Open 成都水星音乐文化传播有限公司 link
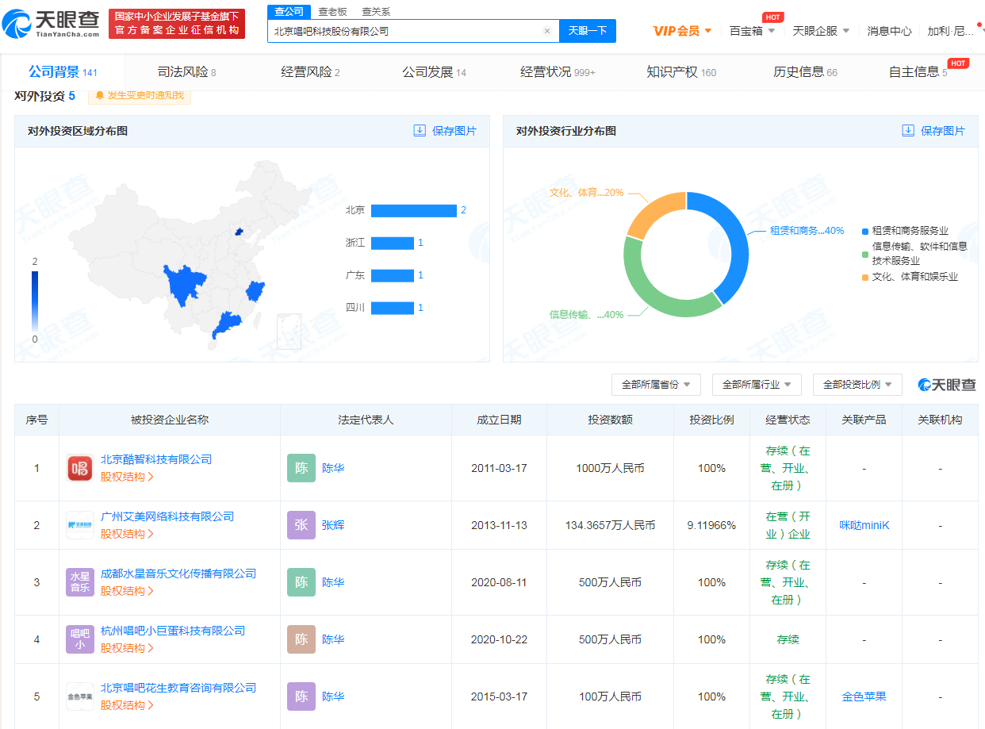The height and width of the screenshot is (729, 985). (178, 574)
